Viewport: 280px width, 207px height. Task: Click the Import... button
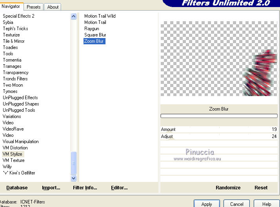coord(51,188)
